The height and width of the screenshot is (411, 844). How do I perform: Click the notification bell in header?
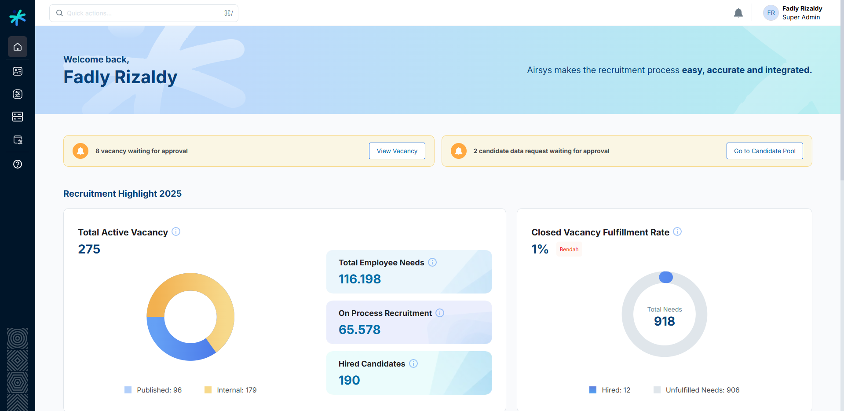(738, 13)
